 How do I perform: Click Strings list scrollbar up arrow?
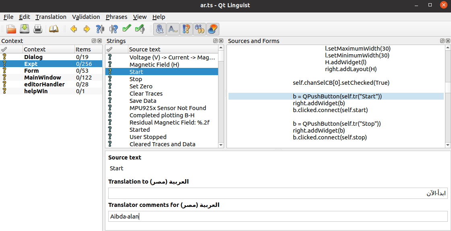[221, 48]
